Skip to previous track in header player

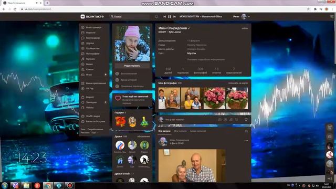[x=164, y=16]
